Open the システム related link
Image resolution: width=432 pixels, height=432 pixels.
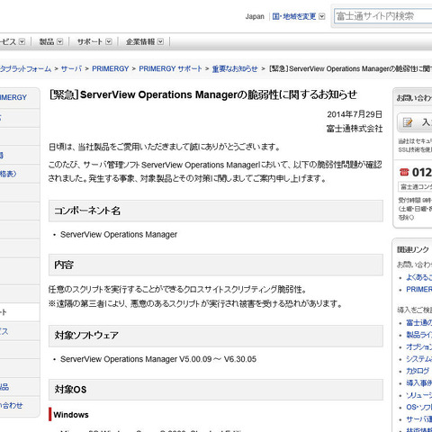[x=419, y=359]
